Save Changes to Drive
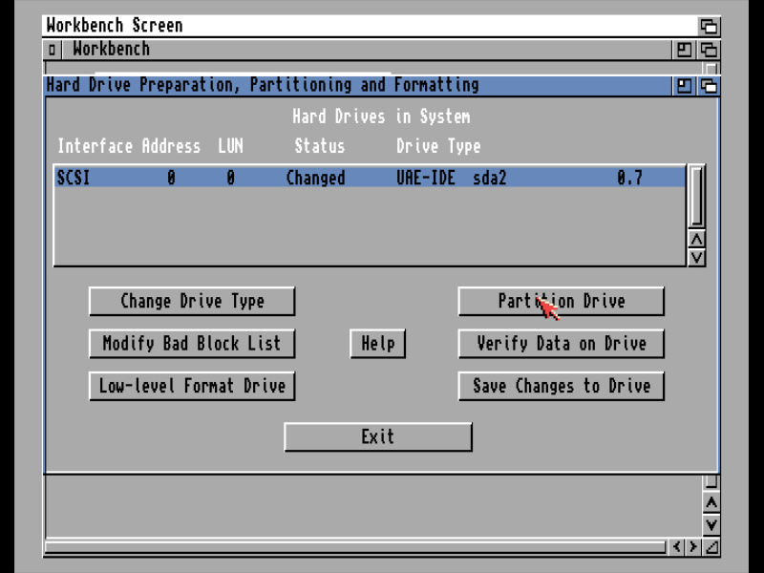Screen dimensions: 764x573 pyautogui.click(x=561, y=387)
